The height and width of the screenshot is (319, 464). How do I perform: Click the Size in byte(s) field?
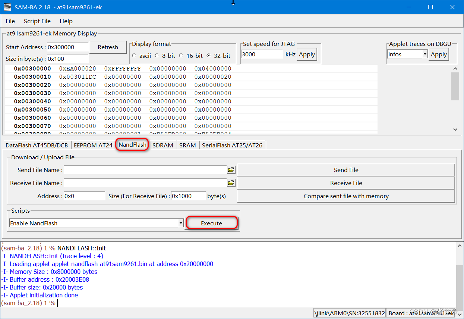coord(67,59)
